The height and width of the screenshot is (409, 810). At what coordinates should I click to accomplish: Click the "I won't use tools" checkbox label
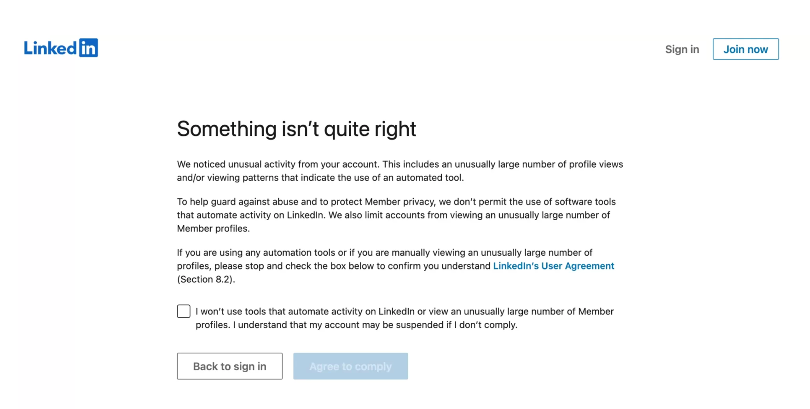point(404,312)
